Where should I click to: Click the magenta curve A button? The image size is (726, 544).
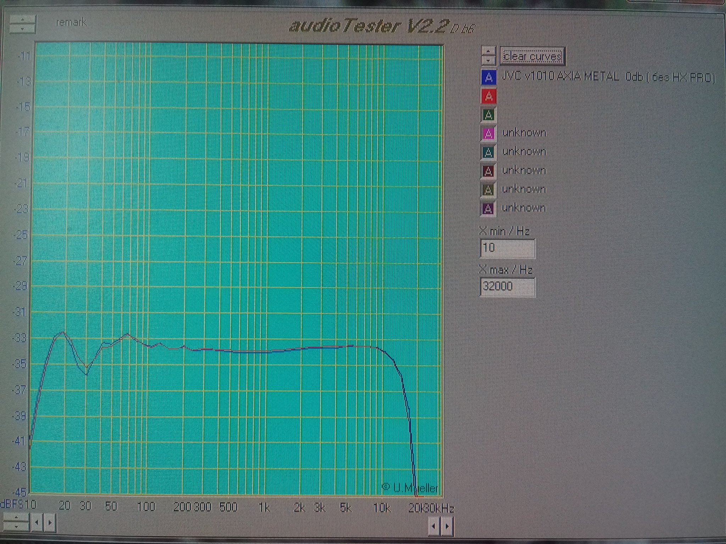488,134
